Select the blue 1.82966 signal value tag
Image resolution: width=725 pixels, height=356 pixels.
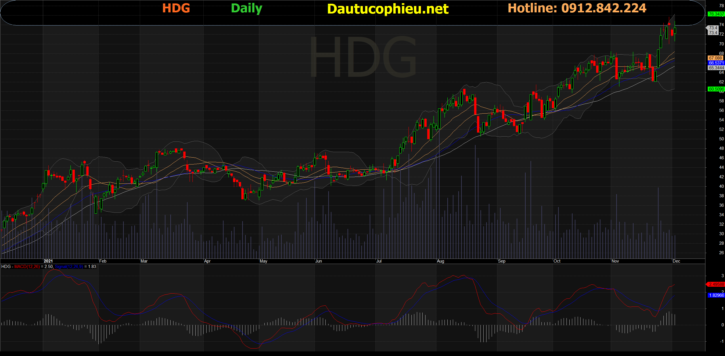pyautogui.click(x=716, y=295)
